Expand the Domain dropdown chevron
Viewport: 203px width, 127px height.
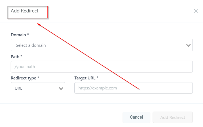click(x=188, y=45)
